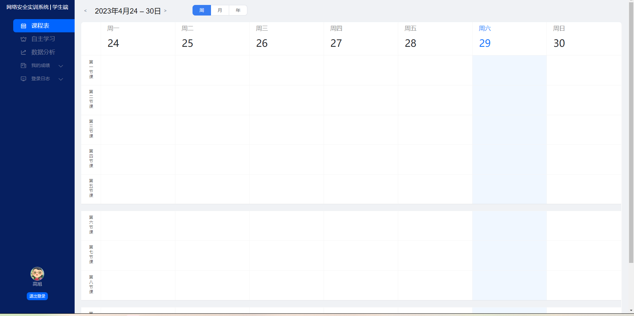Image resolution: width=634 pixels, height=316 pixels.
Task: Select 周一 24 column header
Action: tap(138, 39)
